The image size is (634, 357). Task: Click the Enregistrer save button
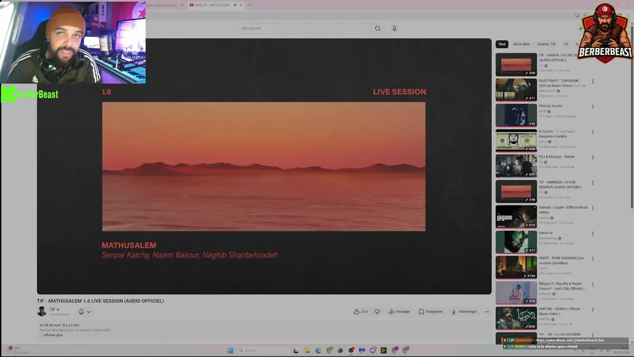tap(430, 311)
